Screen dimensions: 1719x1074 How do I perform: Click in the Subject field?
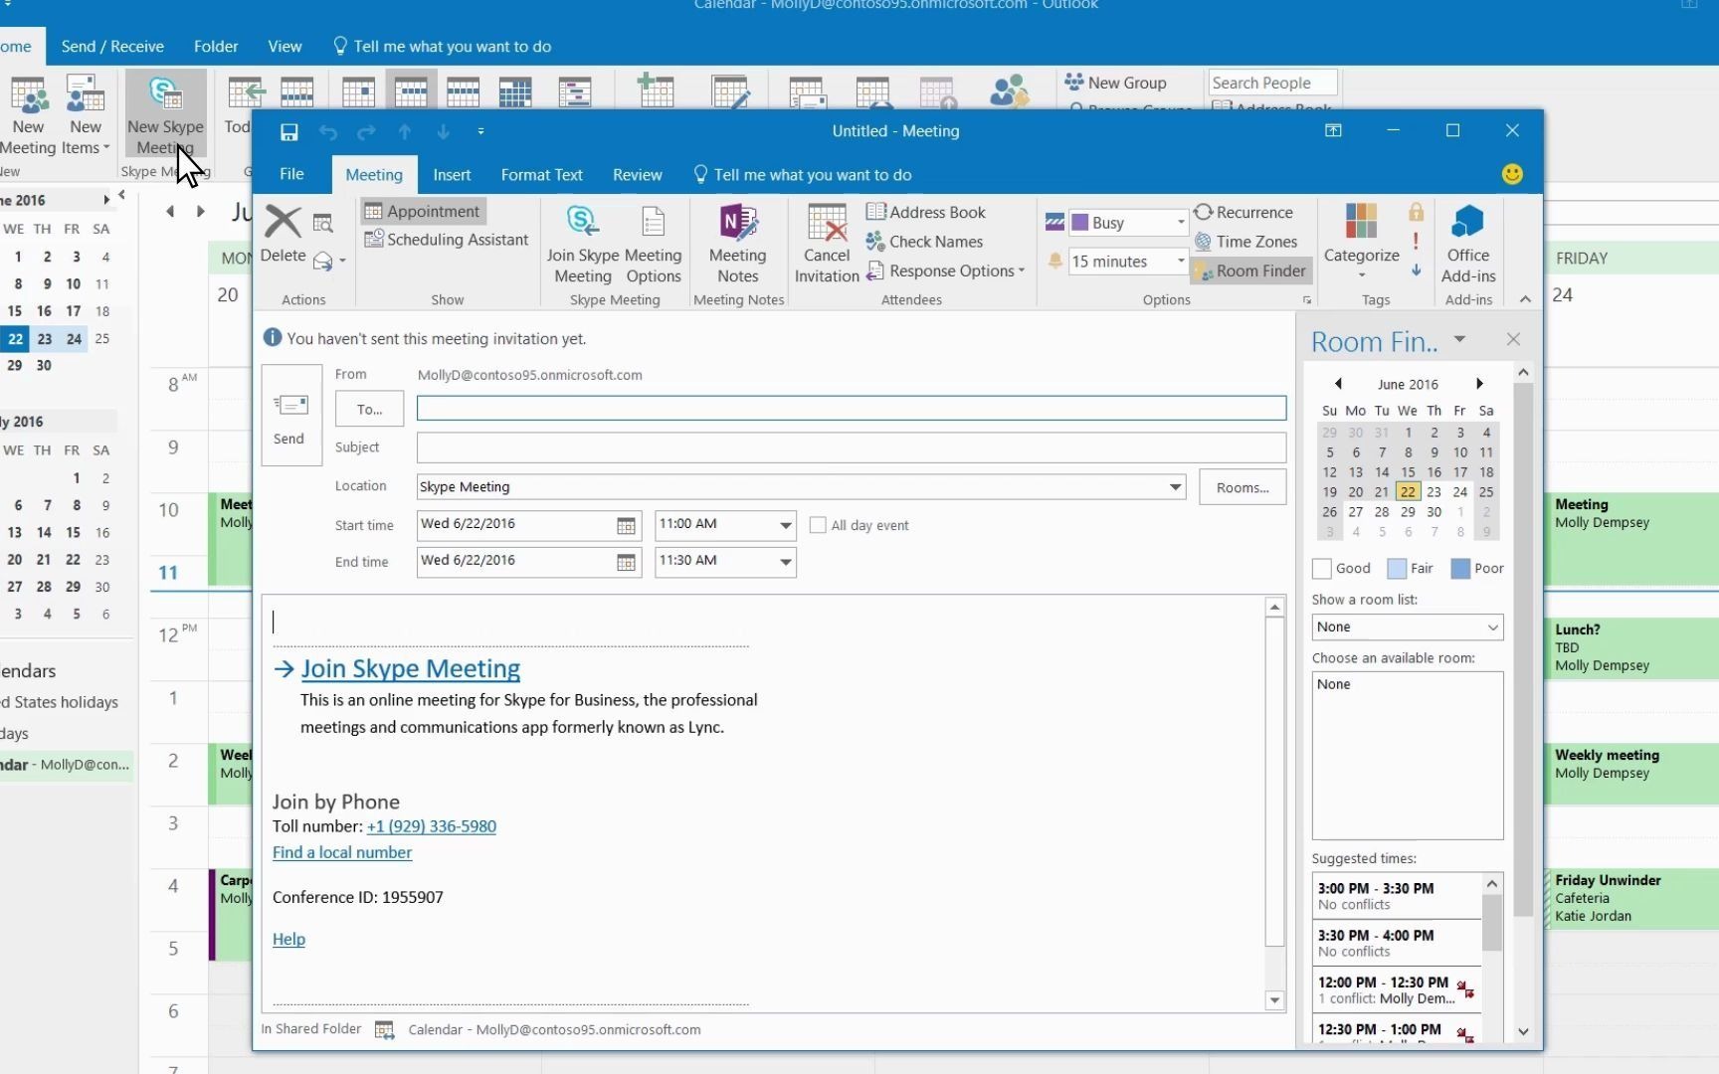852,447
